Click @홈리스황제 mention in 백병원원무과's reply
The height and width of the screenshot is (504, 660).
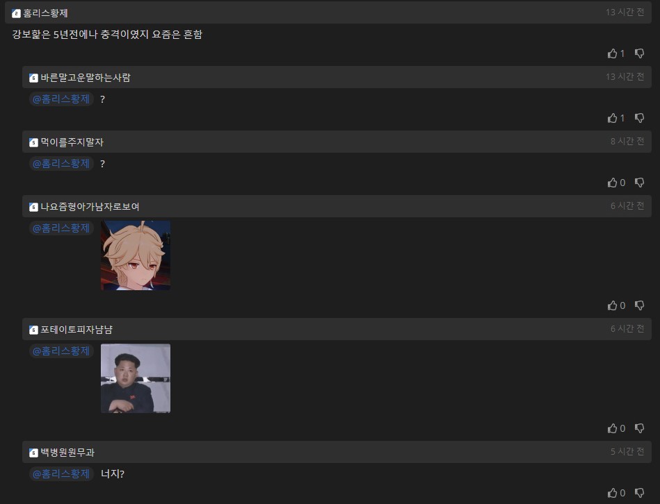(x=61, y=473)
